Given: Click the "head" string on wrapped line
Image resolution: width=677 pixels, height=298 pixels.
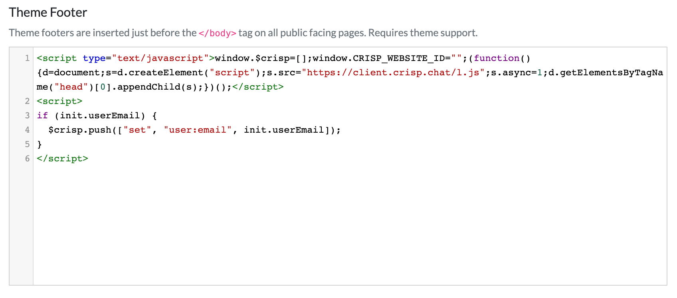Looking at the screenshot, I should [x=71, y=87].
